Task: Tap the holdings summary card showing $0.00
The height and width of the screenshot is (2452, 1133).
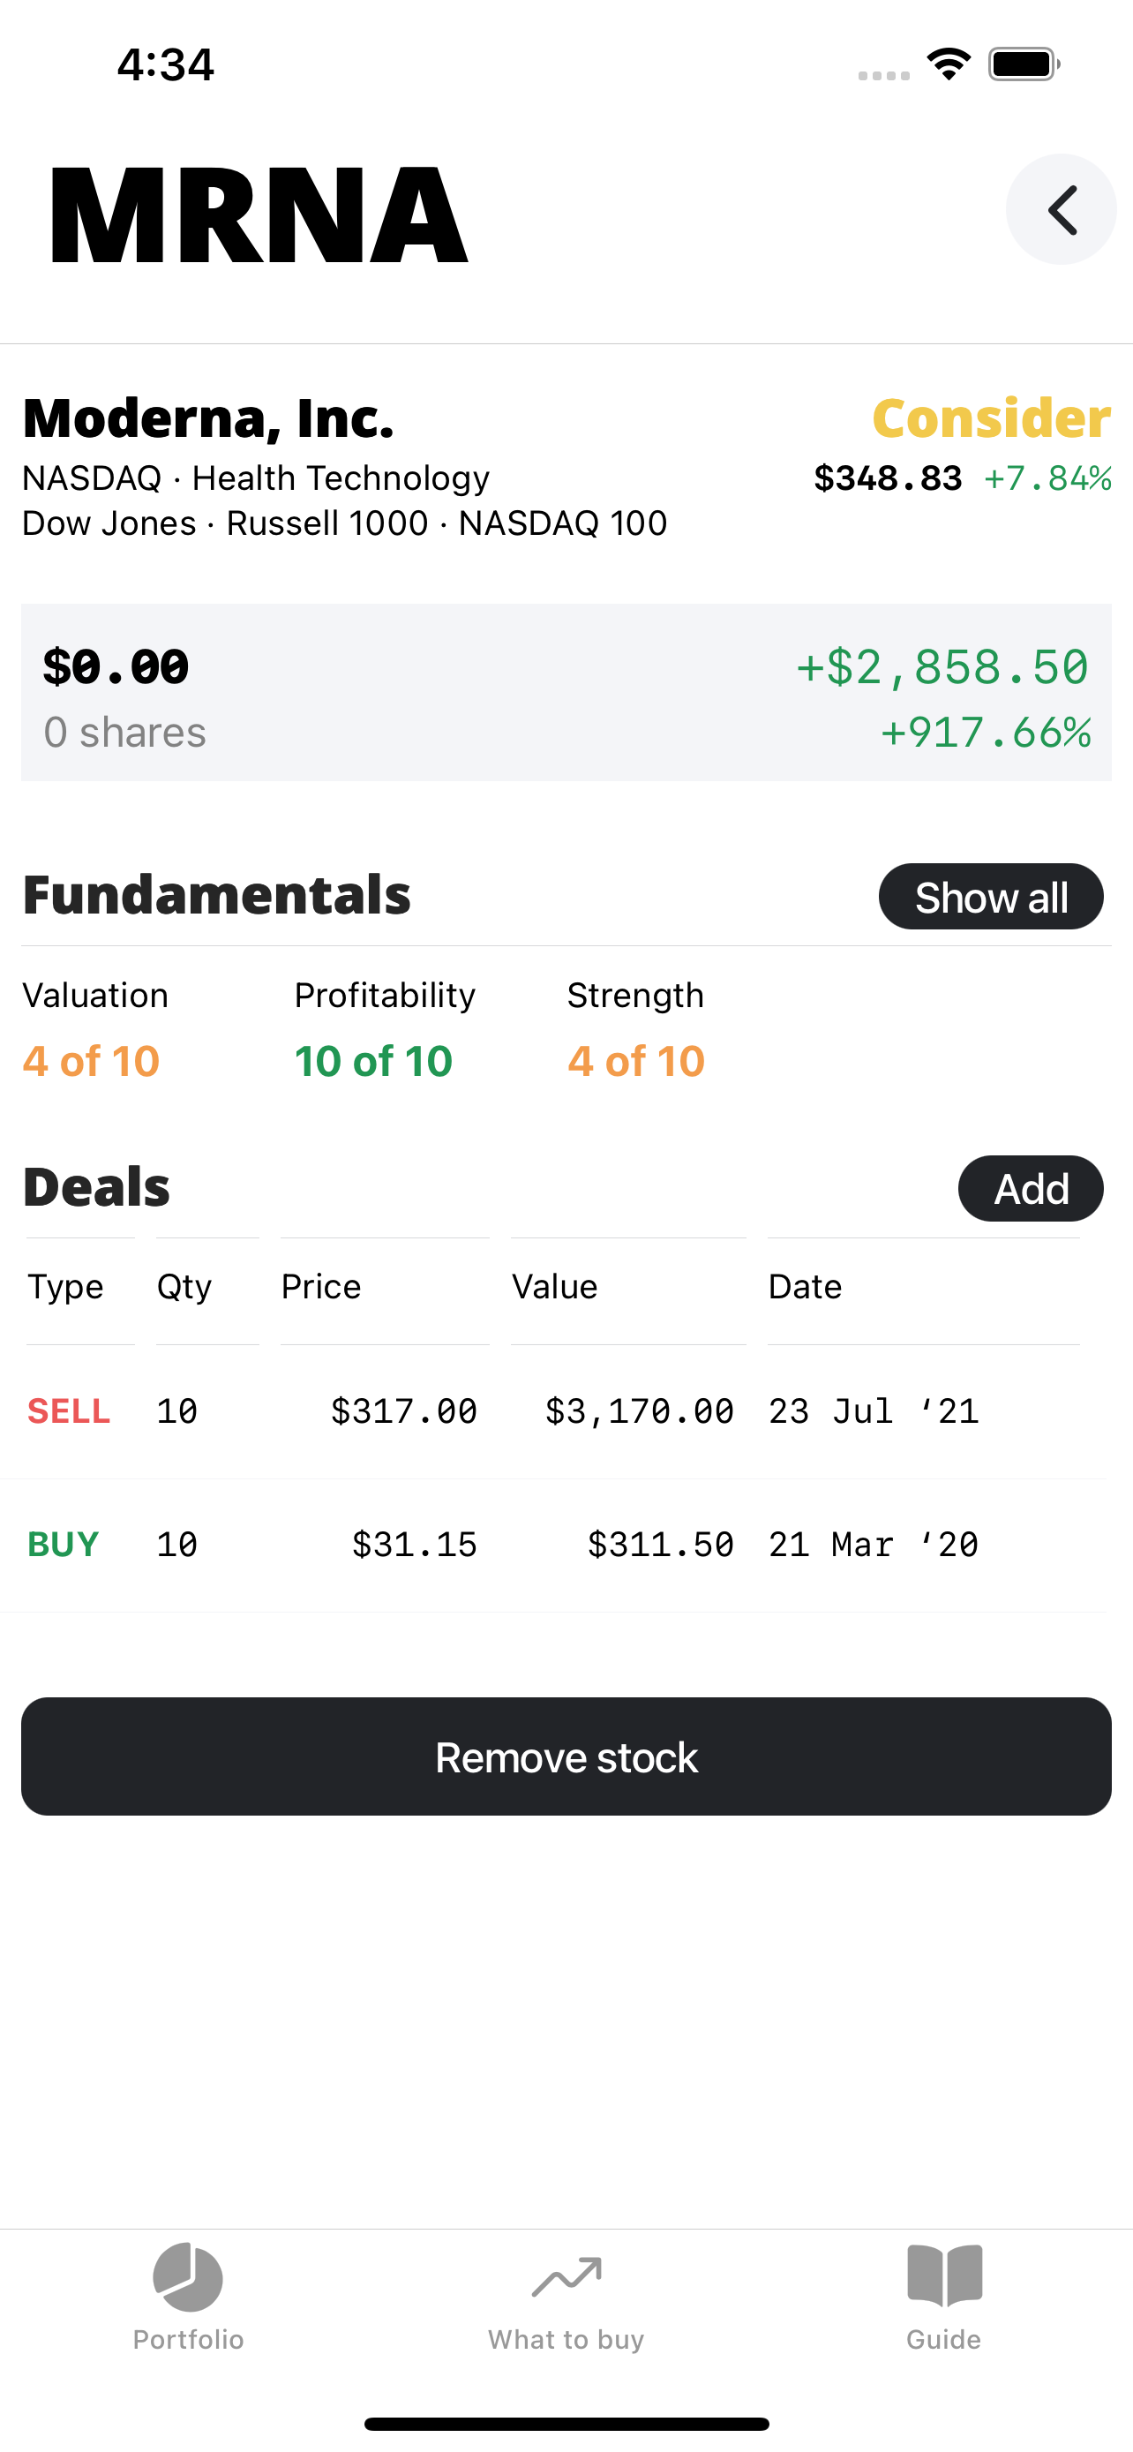Action: 566,692
